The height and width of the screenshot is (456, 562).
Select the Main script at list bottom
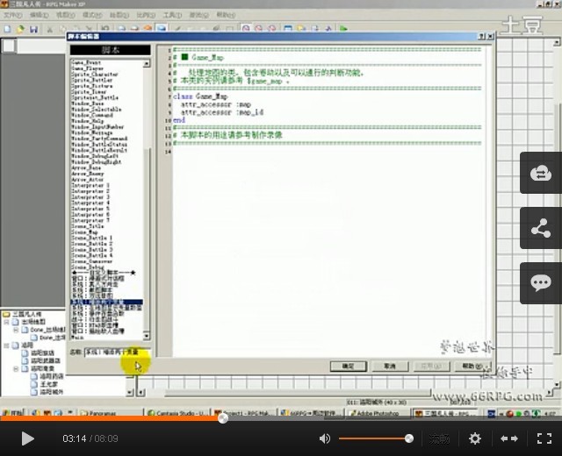pos(77,337)
